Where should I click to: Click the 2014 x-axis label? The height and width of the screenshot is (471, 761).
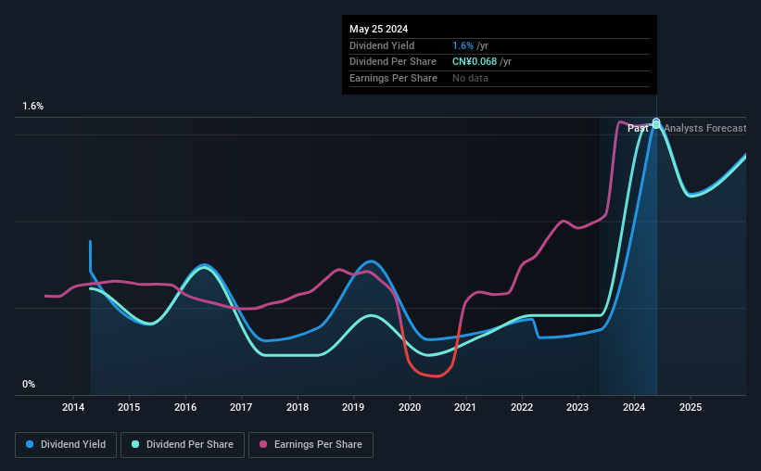tap(73, 407)
